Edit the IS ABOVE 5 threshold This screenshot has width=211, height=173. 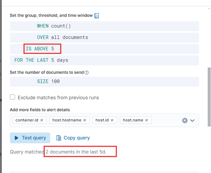[x=40, y=49]
